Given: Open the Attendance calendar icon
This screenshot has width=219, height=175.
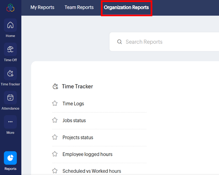Looking at the screenshot, I should [10, 98].
